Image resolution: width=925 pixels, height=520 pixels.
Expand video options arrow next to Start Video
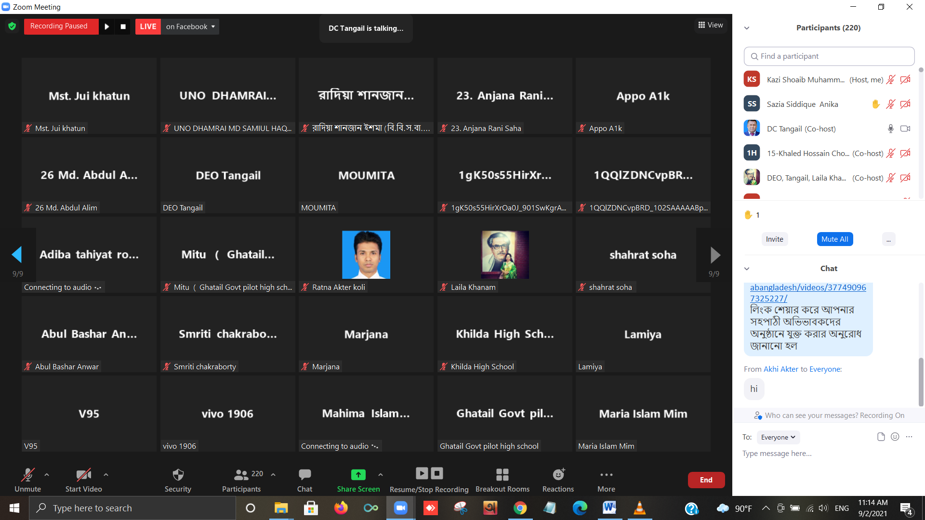coord(106,475)
